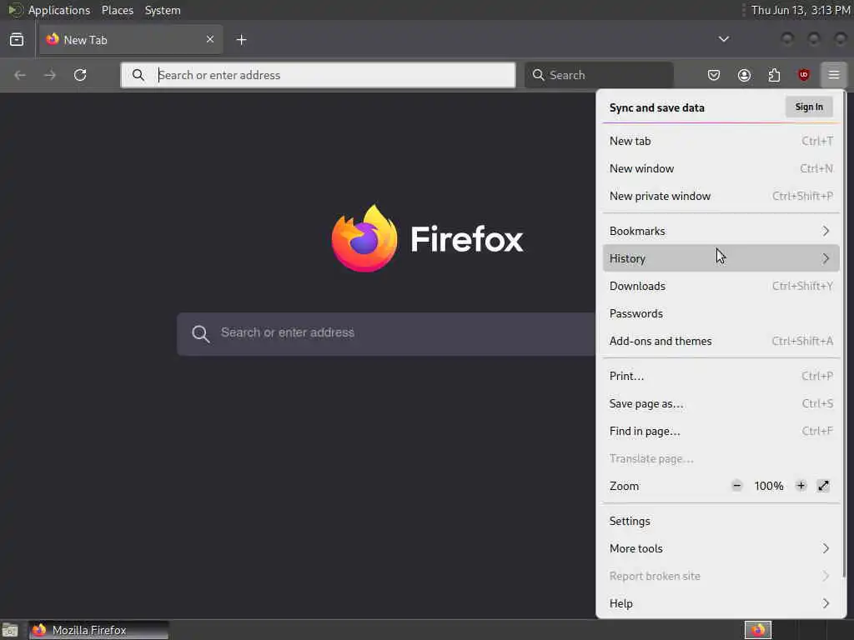Go forward with the forward arrow
The image size is (854, 640).
coord(50,75)
